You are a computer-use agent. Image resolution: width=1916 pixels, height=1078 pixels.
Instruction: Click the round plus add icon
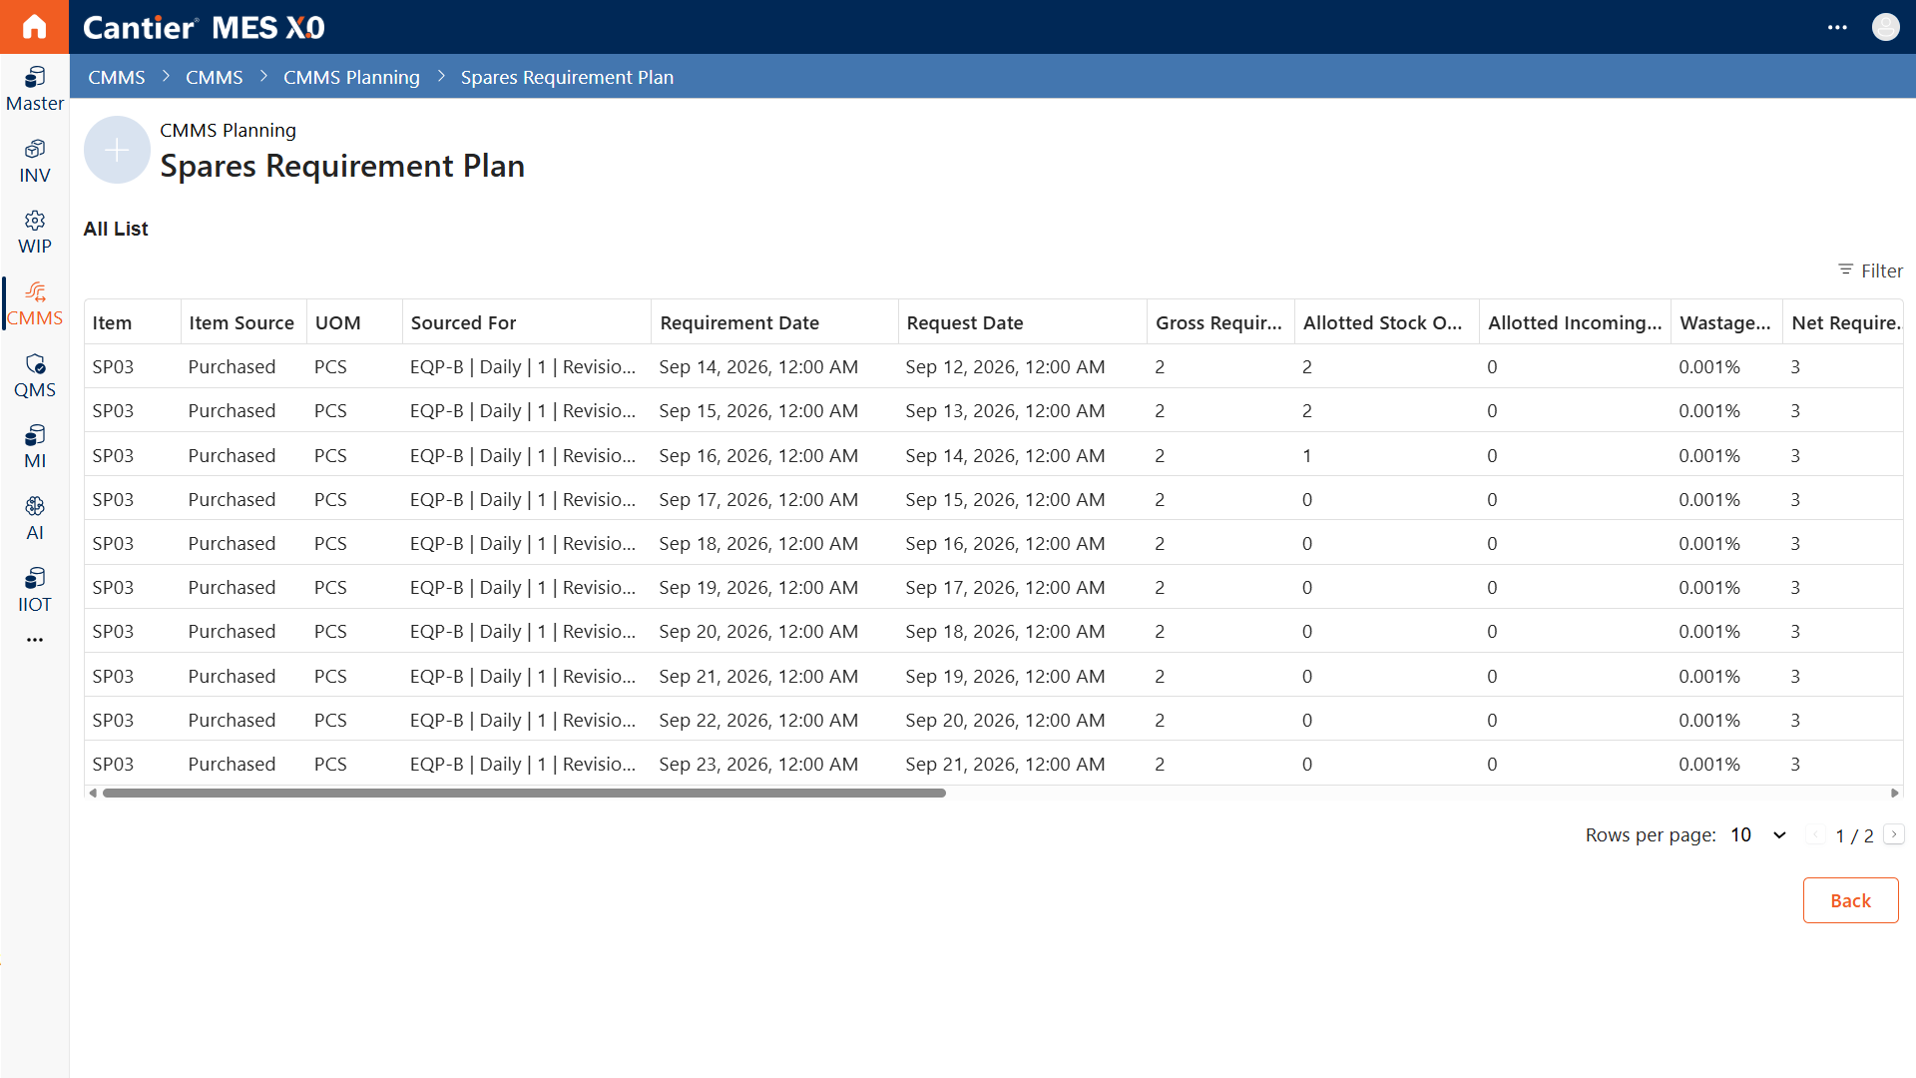tap(117, 150)
